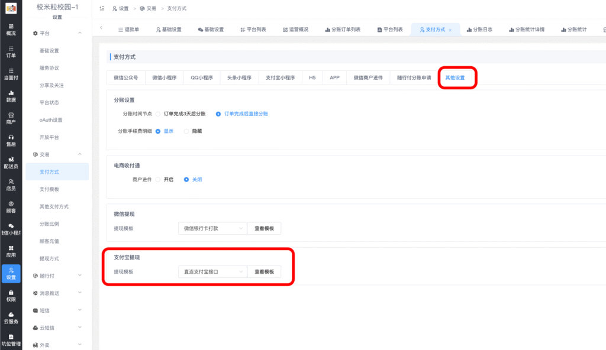Open the 支付宝小程序 payment tab
The height and width of the screenshot is (350, 606).
coord(281,77)
